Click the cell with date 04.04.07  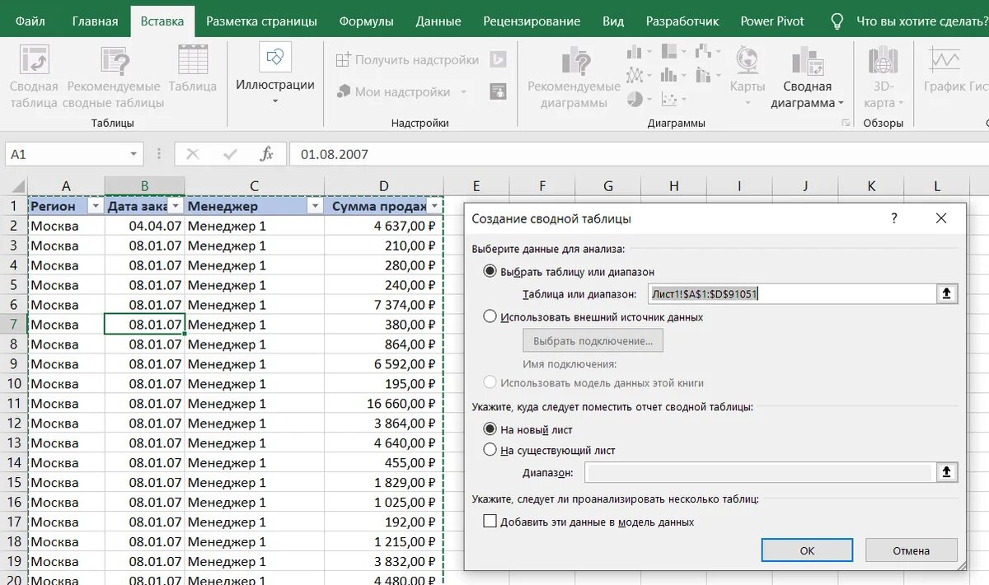click(x=145, y=226)
